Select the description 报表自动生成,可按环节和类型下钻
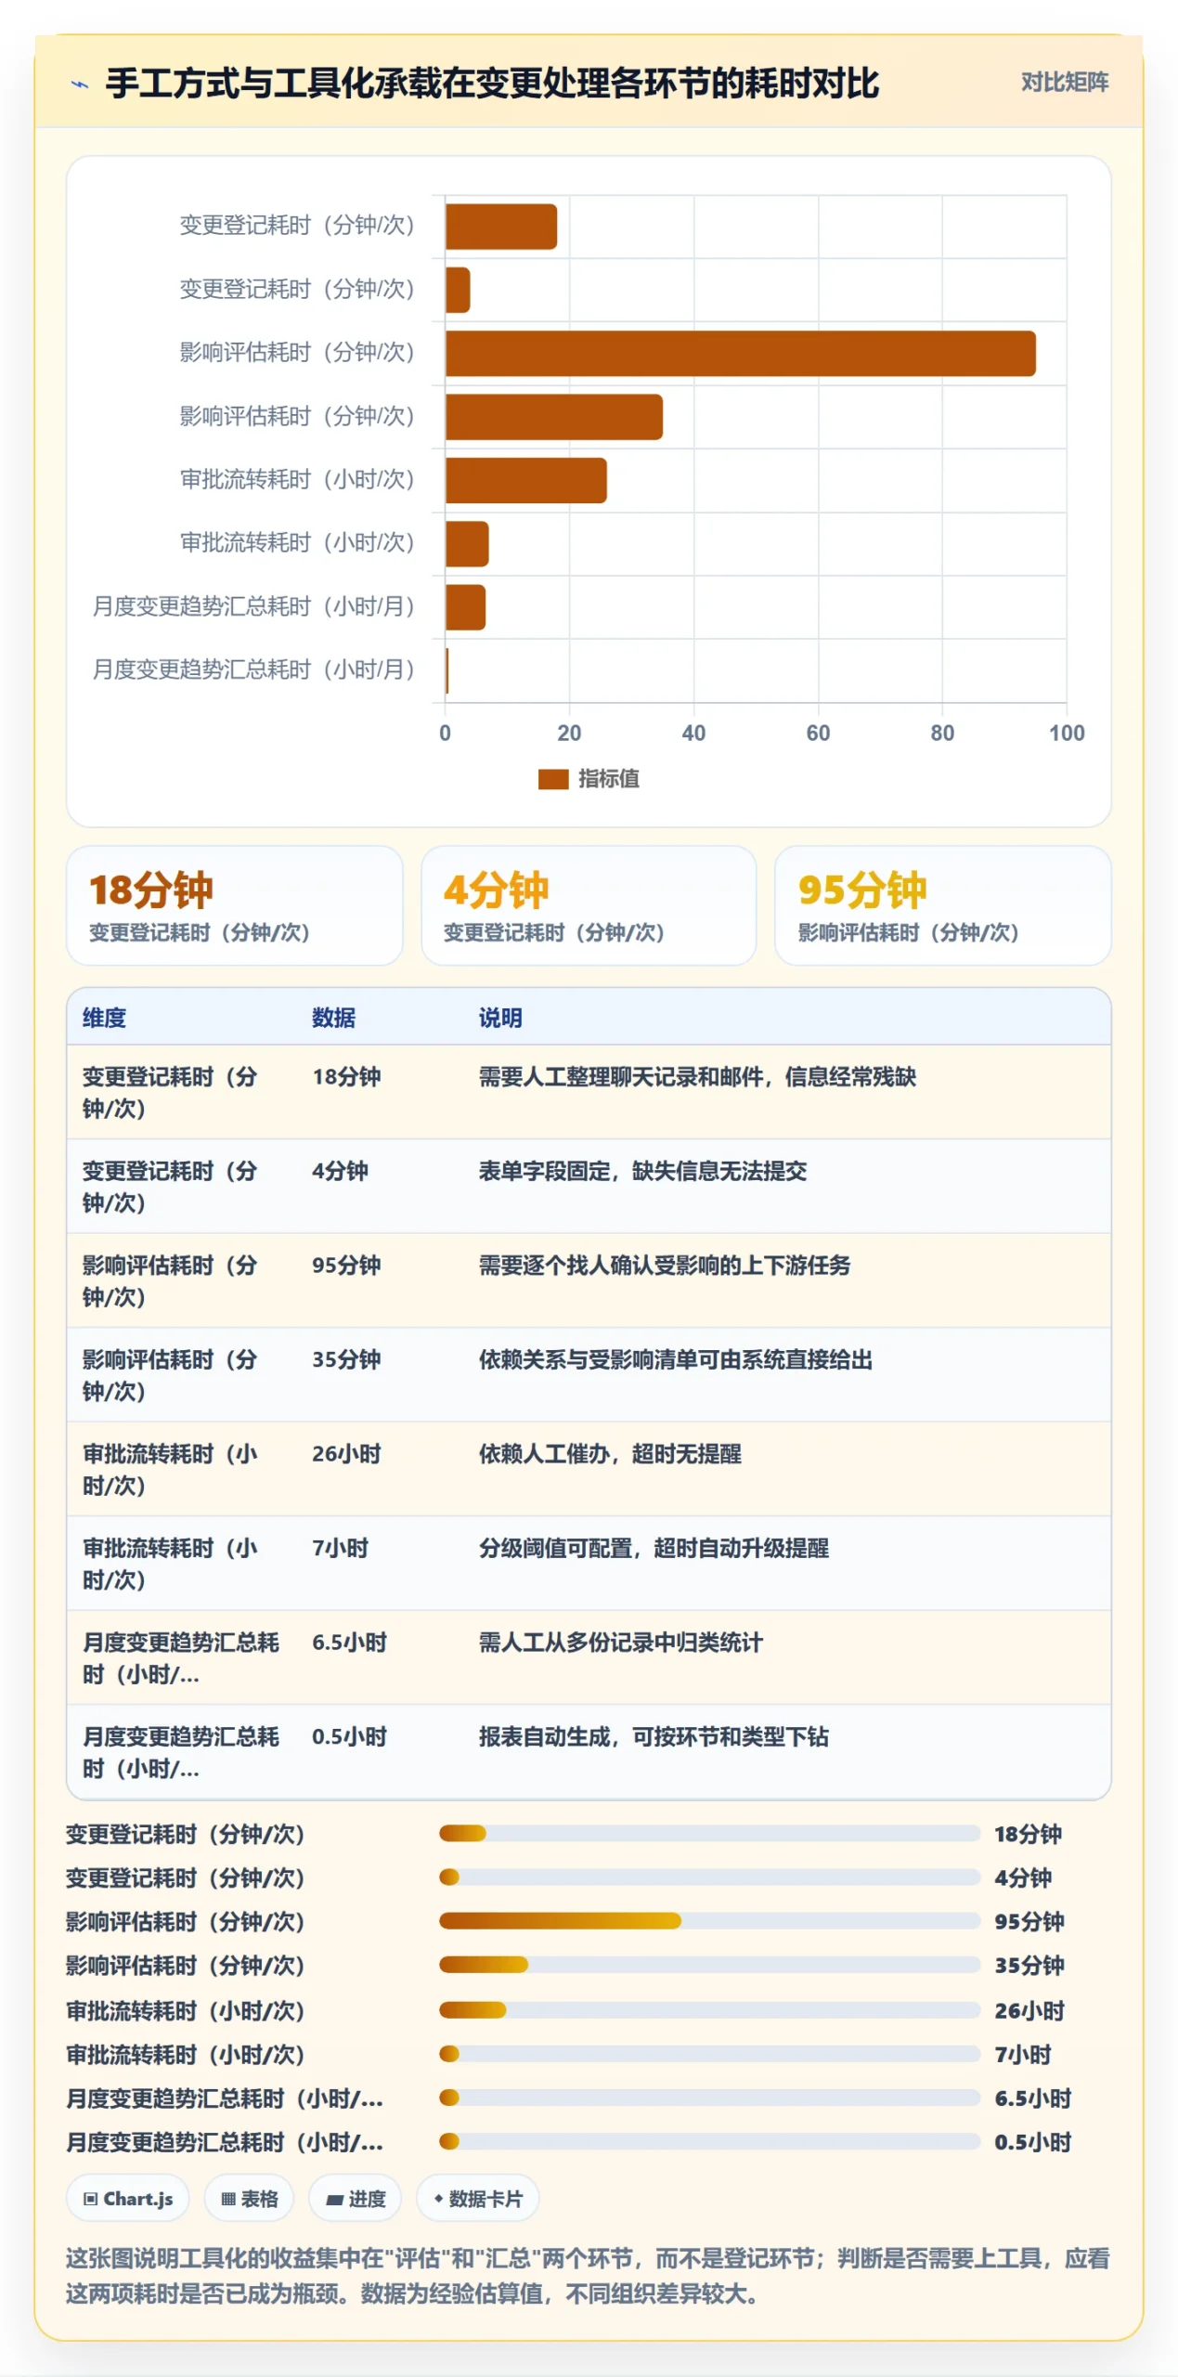Viewport: 1178px width, 2377px height. point(653,1735)
